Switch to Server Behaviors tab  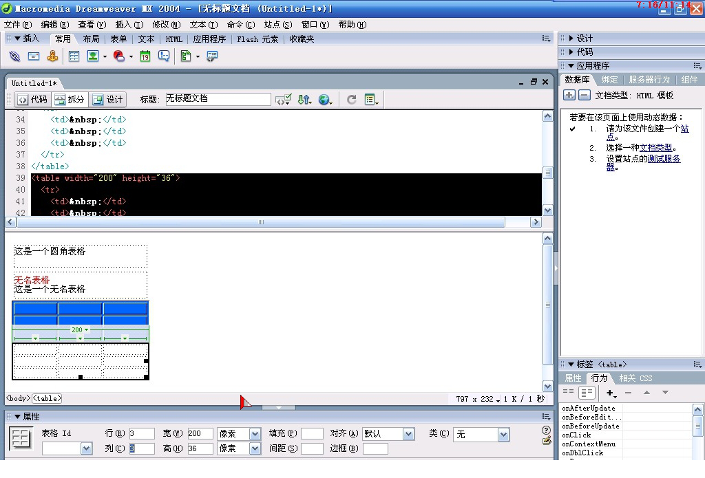coord(649,80)
